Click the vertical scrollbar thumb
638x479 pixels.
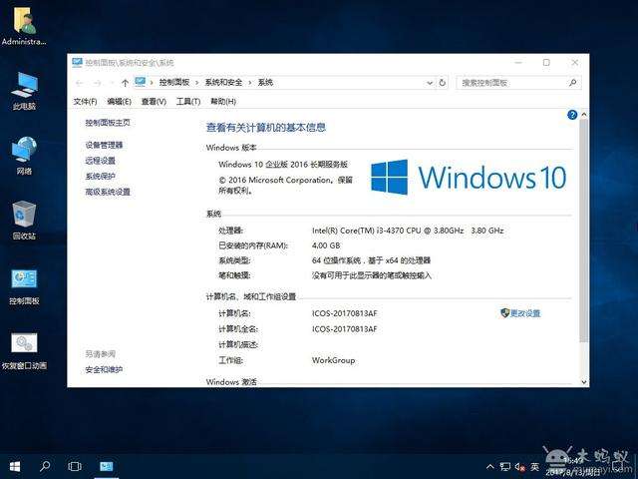tap(583, 231)
